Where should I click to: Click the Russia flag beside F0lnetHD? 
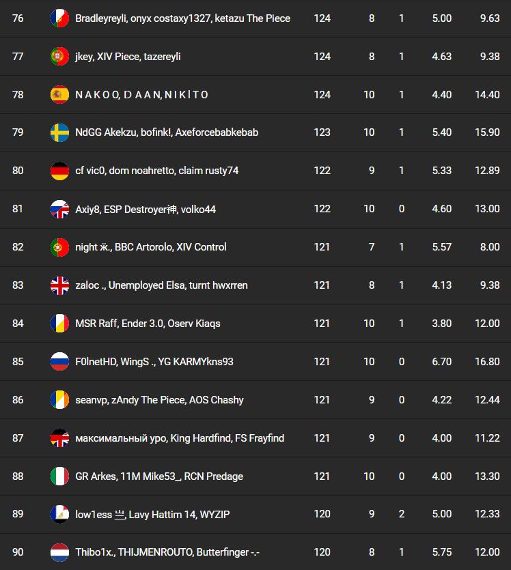coord(60,362)
